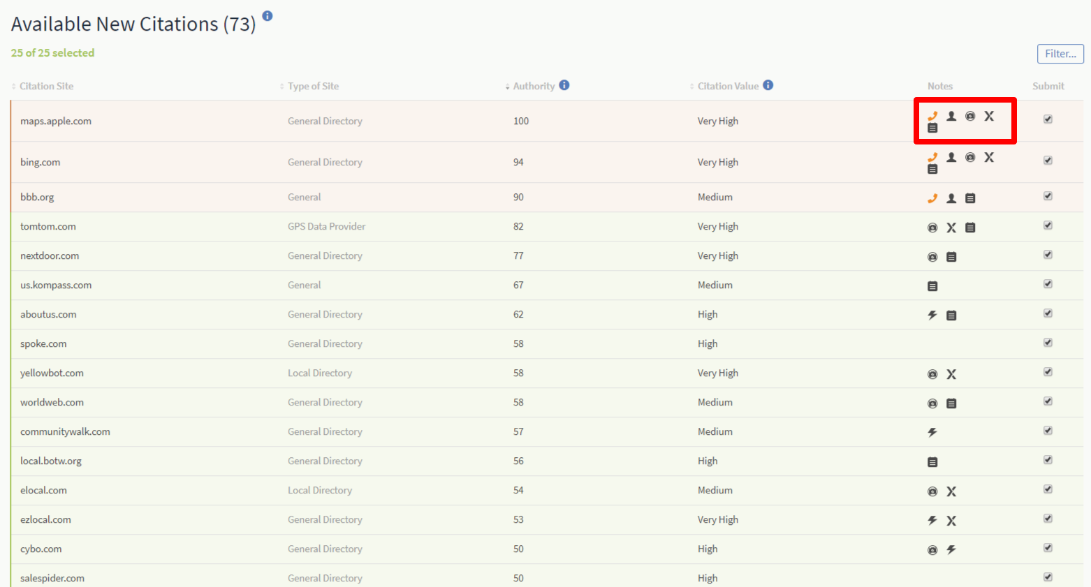Click the Authority column info icon
The image size is (1091, 587).
click(x=564, y=85)
